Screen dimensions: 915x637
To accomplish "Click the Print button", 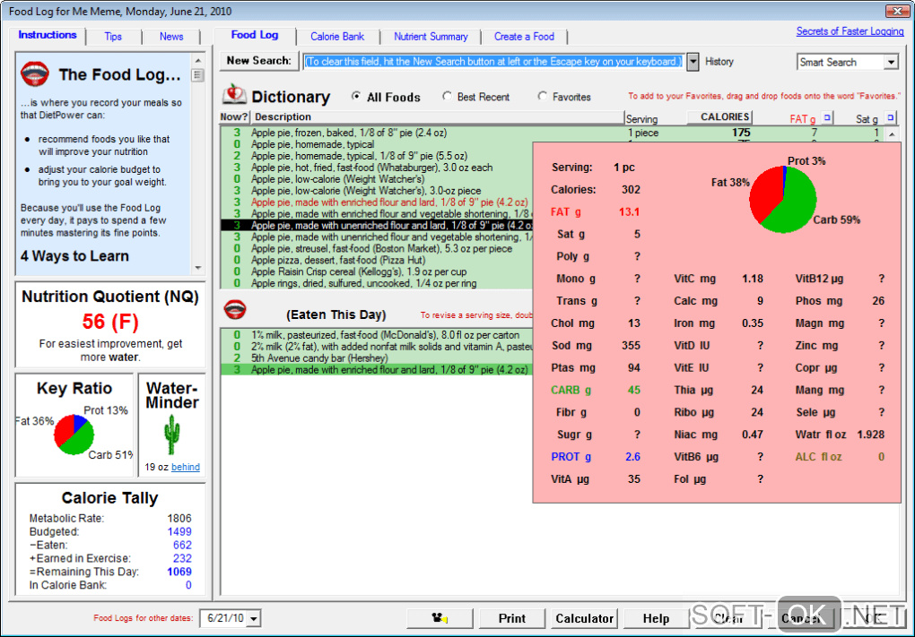I will (511, 618).
